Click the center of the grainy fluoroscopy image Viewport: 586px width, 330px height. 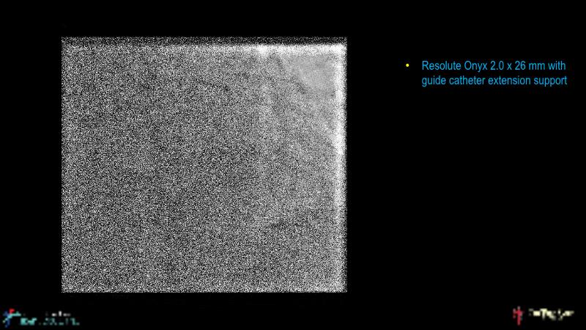204,165
